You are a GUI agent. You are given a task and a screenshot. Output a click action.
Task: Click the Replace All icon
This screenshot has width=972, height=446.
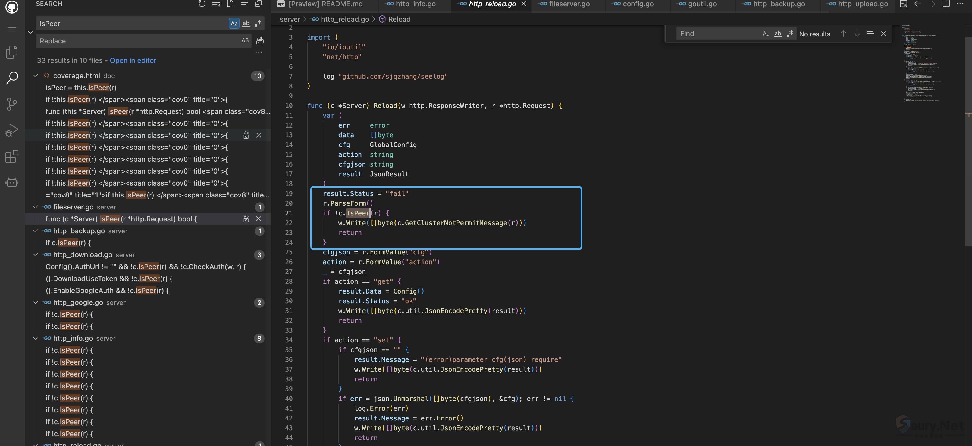[260, 41]
